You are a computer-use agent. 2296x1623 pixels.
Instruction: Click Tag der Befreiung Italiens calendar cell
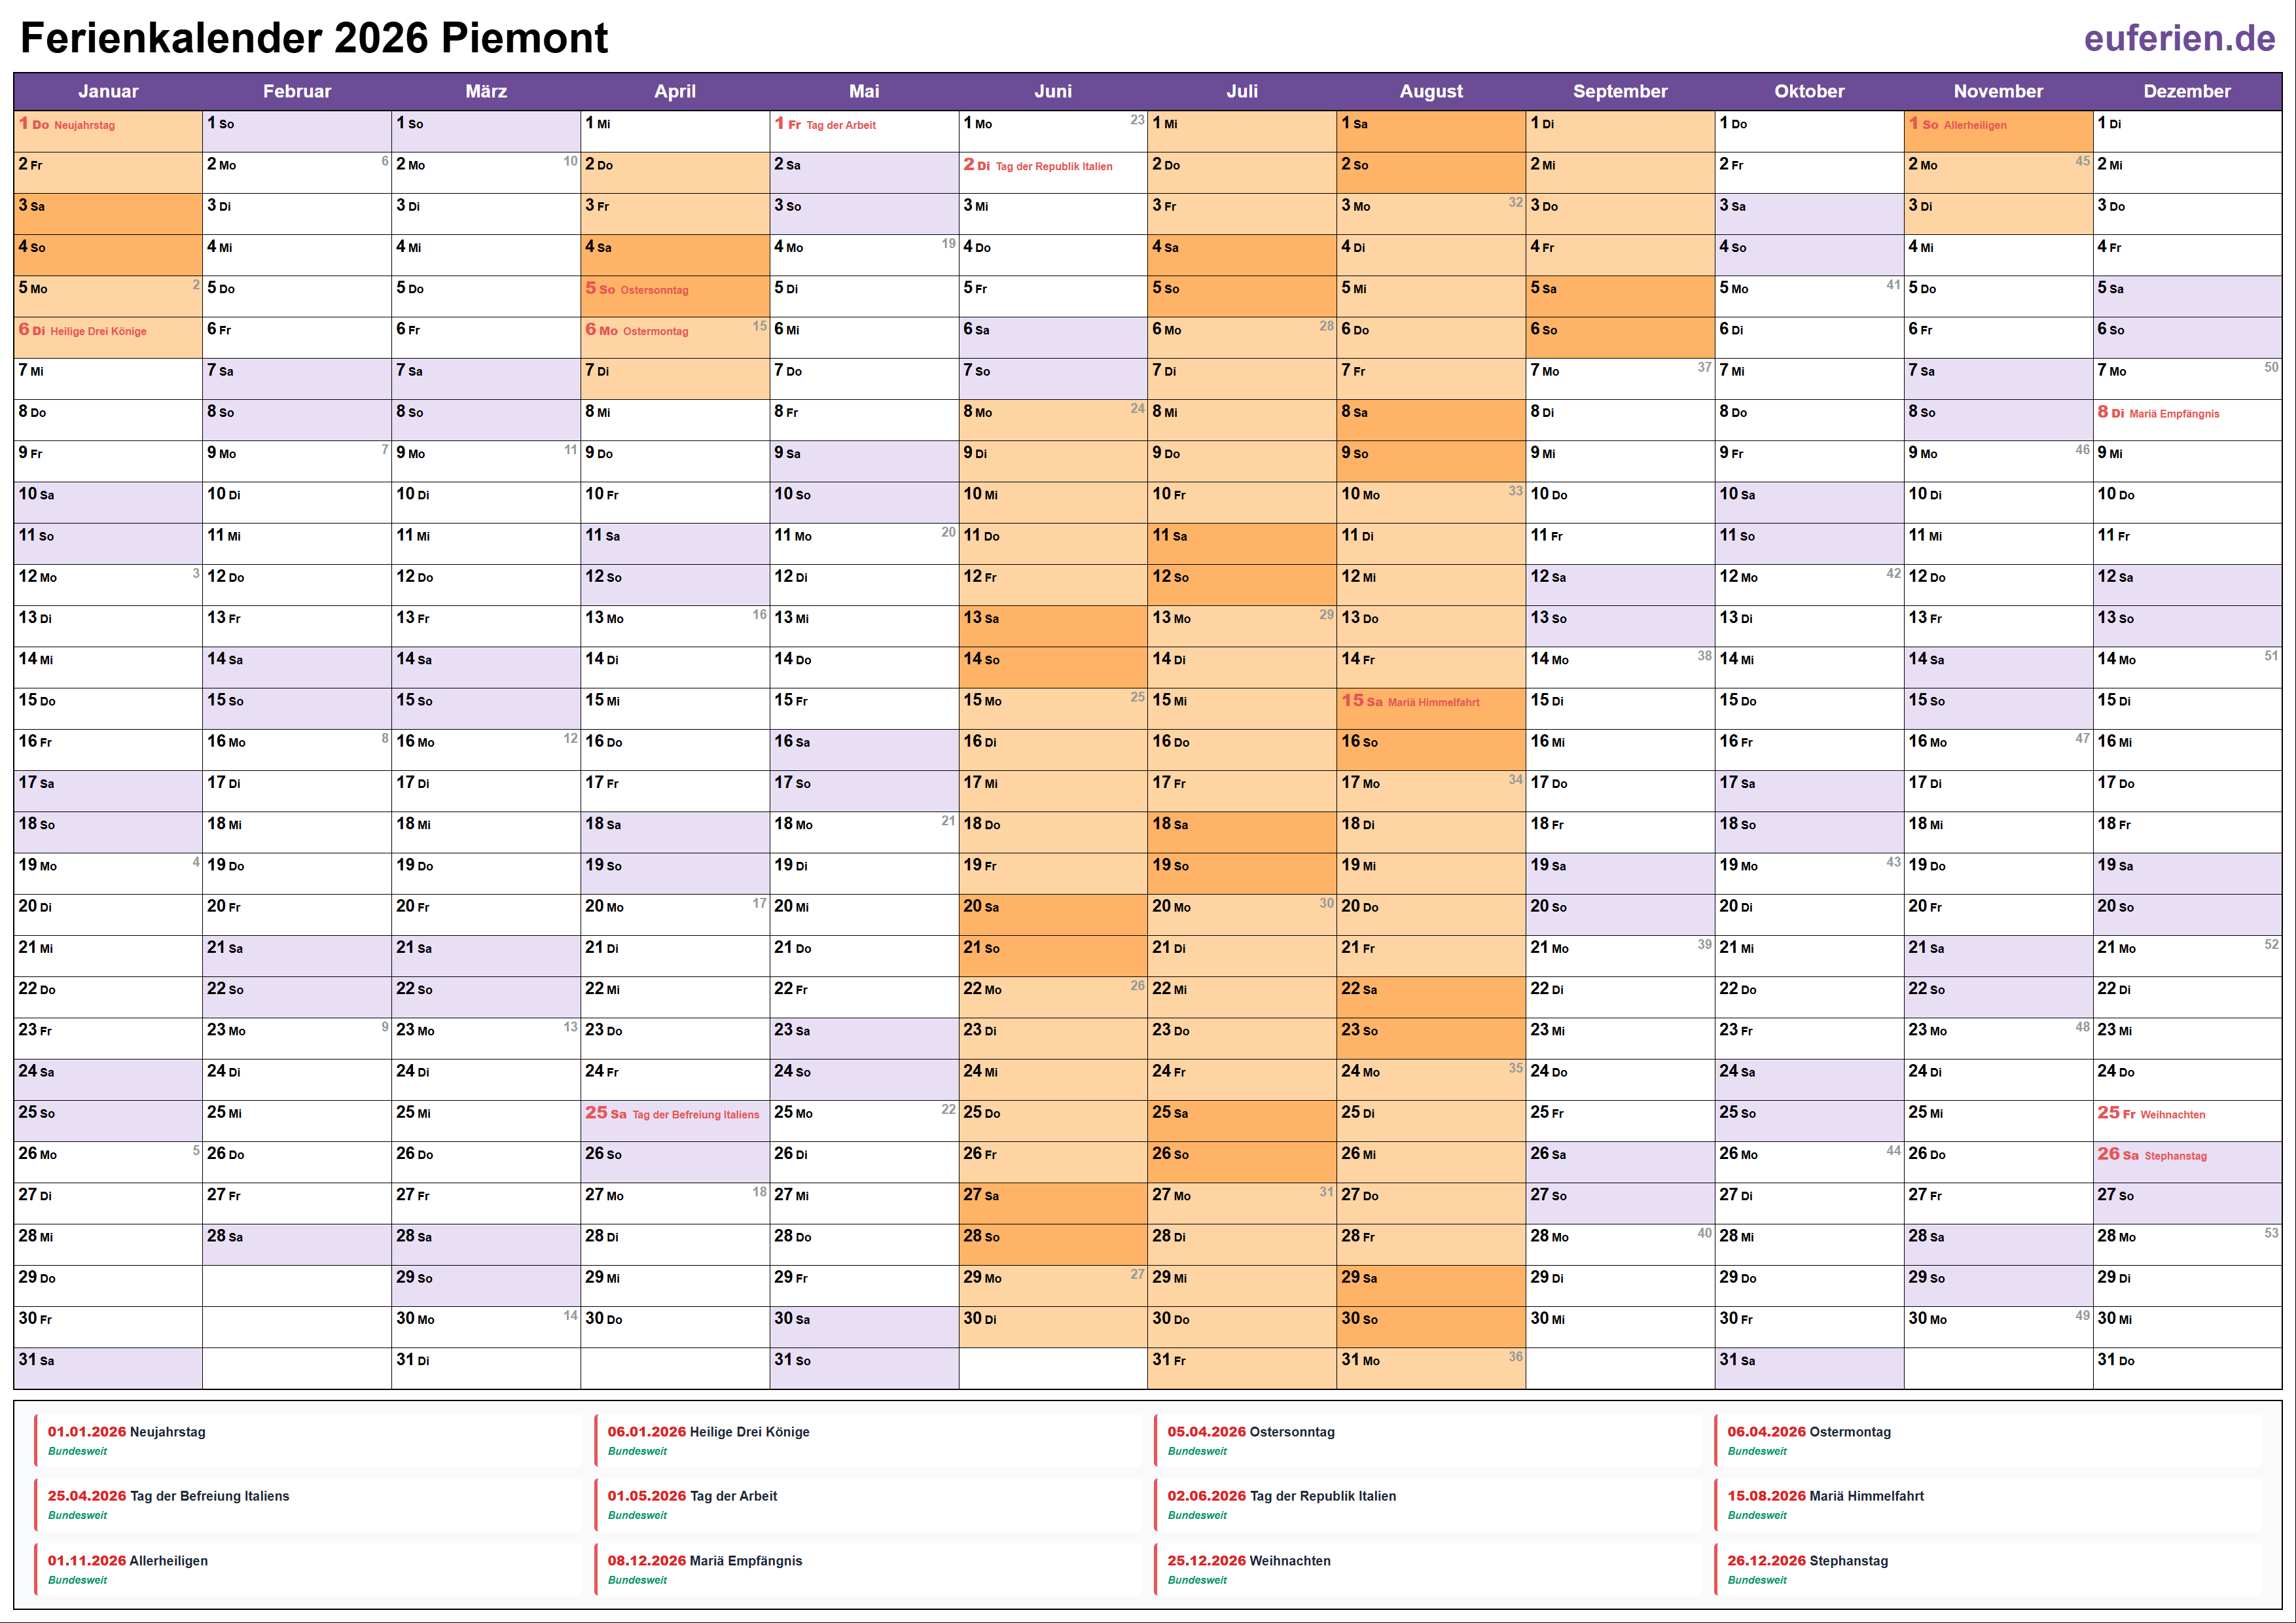coord(674,1114)
